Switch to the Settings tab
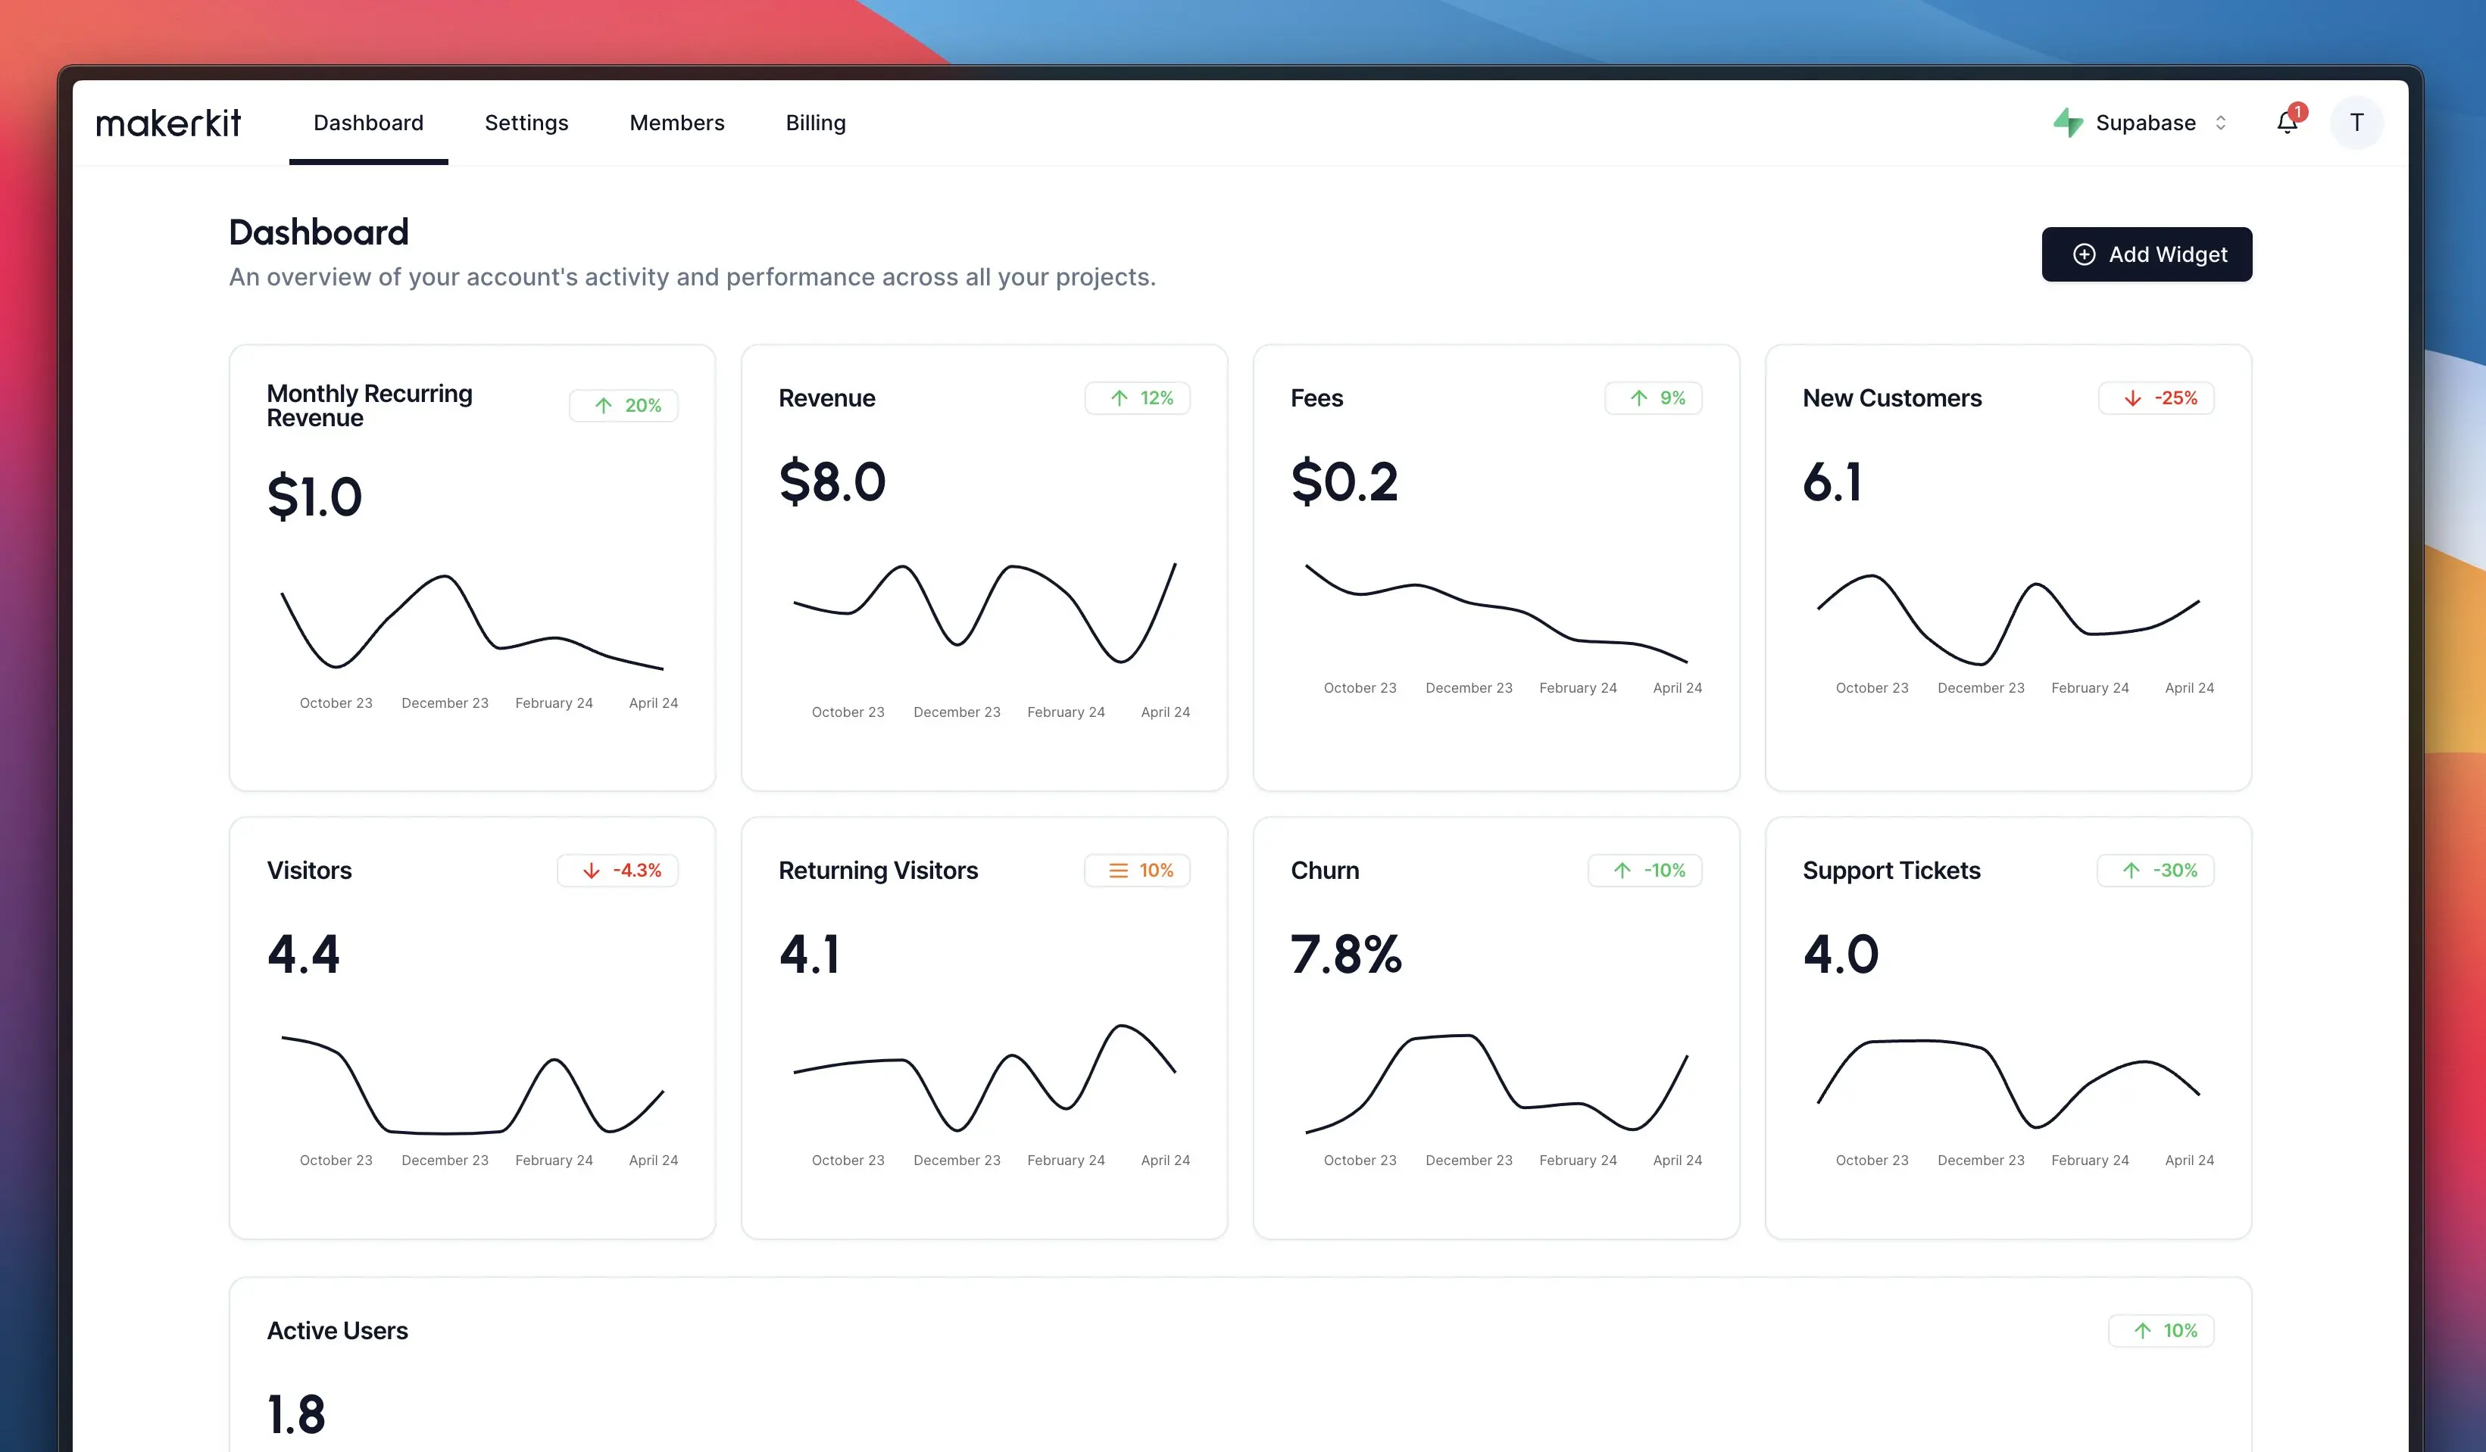This screenshot has width=2486, height=1452. 526,123
